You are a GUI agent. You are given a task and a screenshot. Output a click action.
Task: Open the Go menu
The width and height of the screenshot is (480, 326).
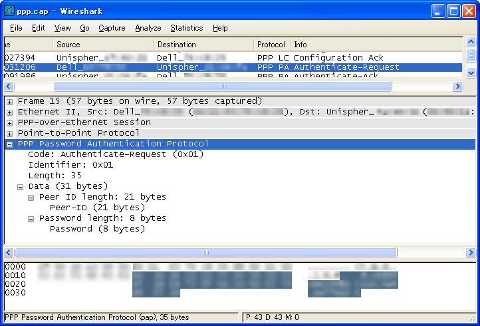[84, 28]
